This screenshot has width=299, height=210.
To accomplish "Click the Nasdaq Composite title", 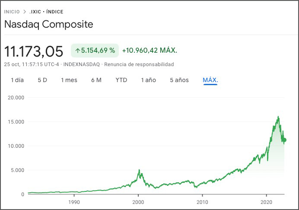I will point(48,24).
